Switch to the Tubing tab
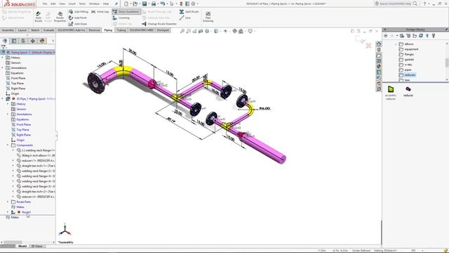The width and height of the screenshot is (449, 253). [x=121, y=30]
